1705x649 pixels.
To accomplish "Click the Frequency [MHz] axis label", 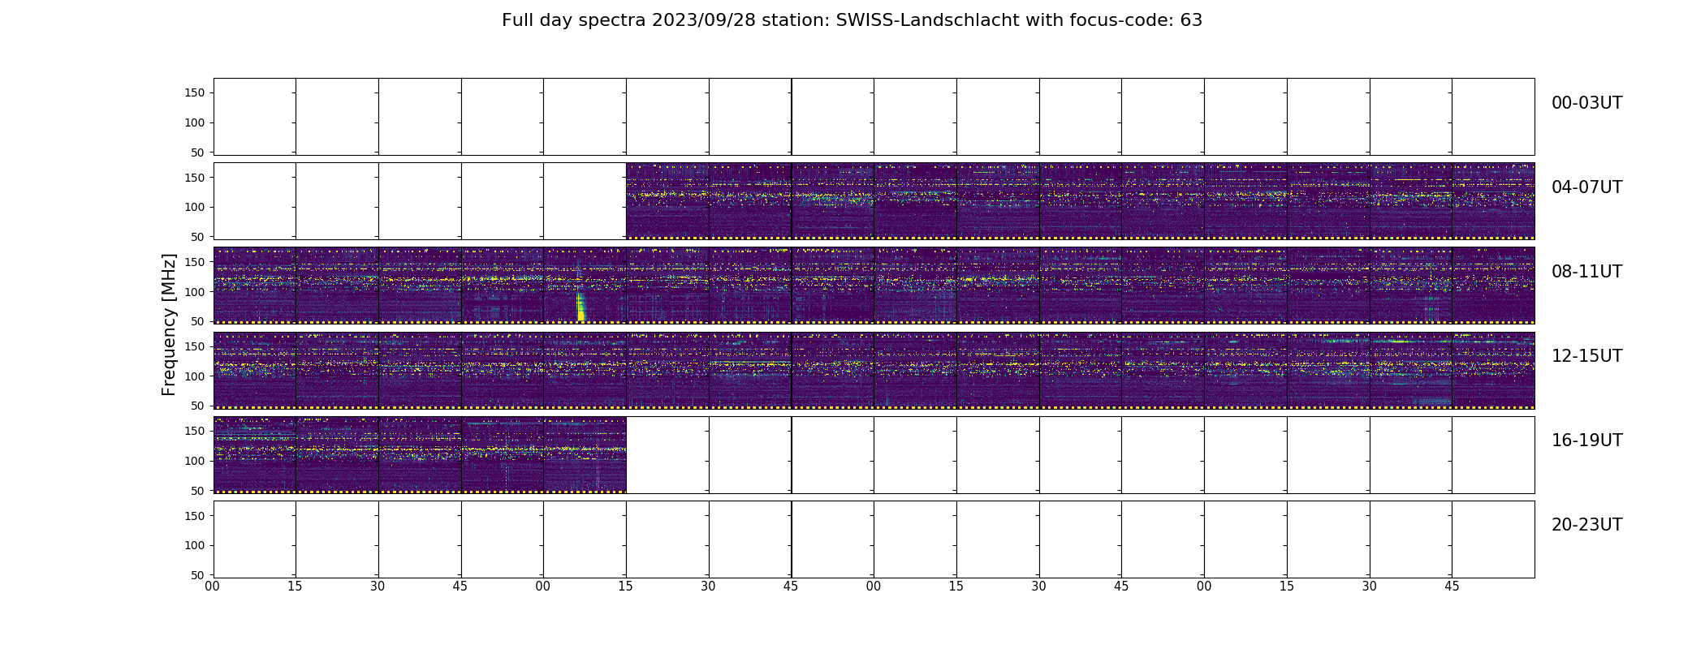I will [169, 324].
